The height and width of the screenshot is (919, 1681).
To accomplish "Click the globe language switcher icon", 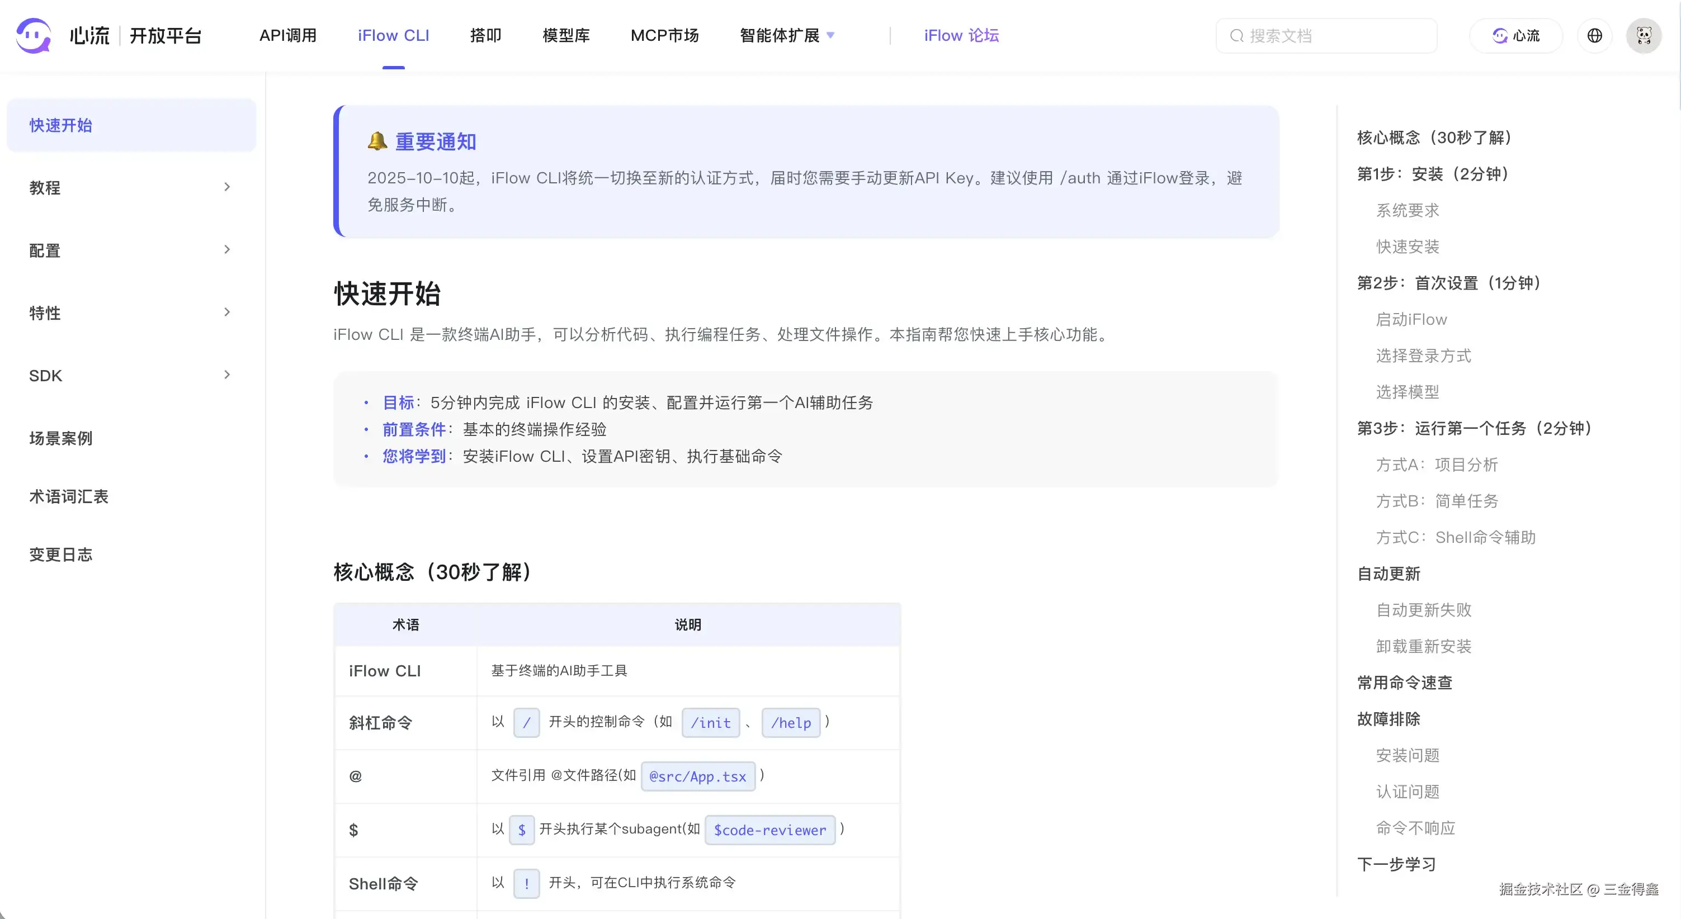I will click(1594, 35).
